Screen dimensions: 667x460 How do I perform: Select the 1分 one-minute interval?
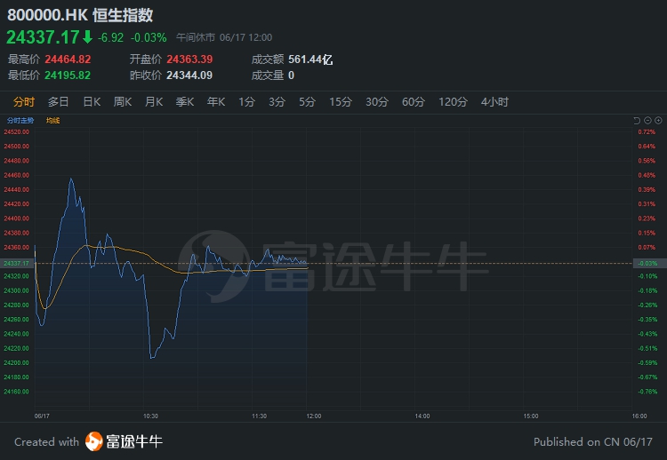pyautogui.click(x=246, y=102)
